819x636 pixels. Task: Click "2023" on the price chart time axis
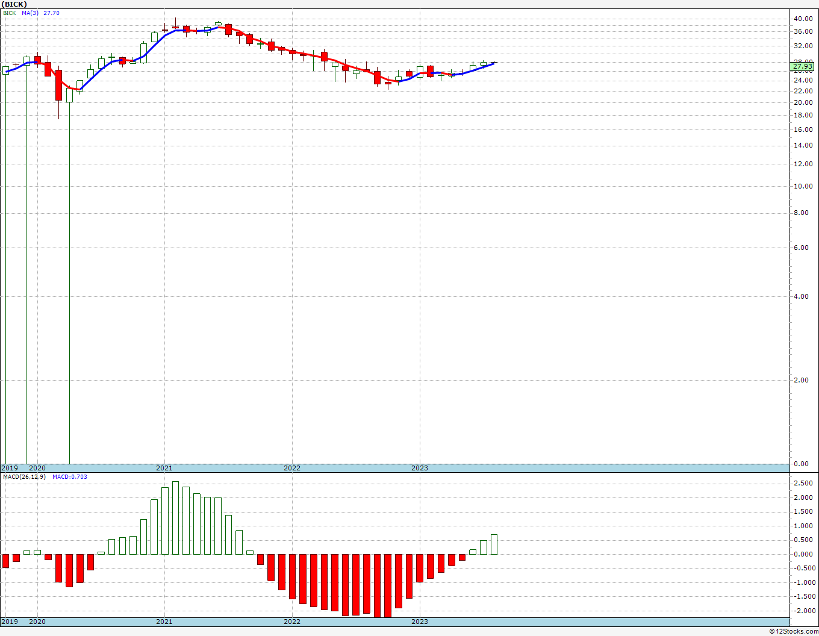click(x=420, y=468)
